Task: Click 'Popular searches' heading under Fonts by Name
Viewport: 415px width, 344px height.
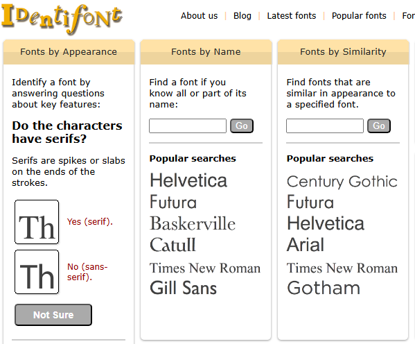Action: tap(193, 159)
